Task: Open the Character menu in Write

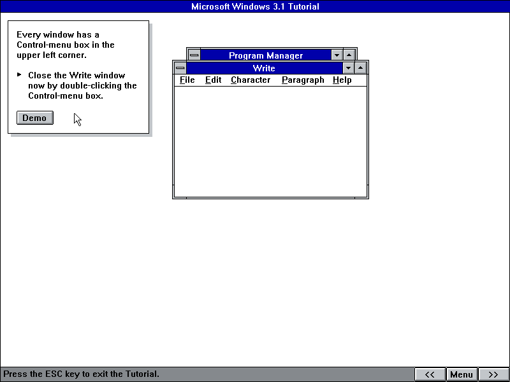Action: pyautogui.click(x=251, y=80)
